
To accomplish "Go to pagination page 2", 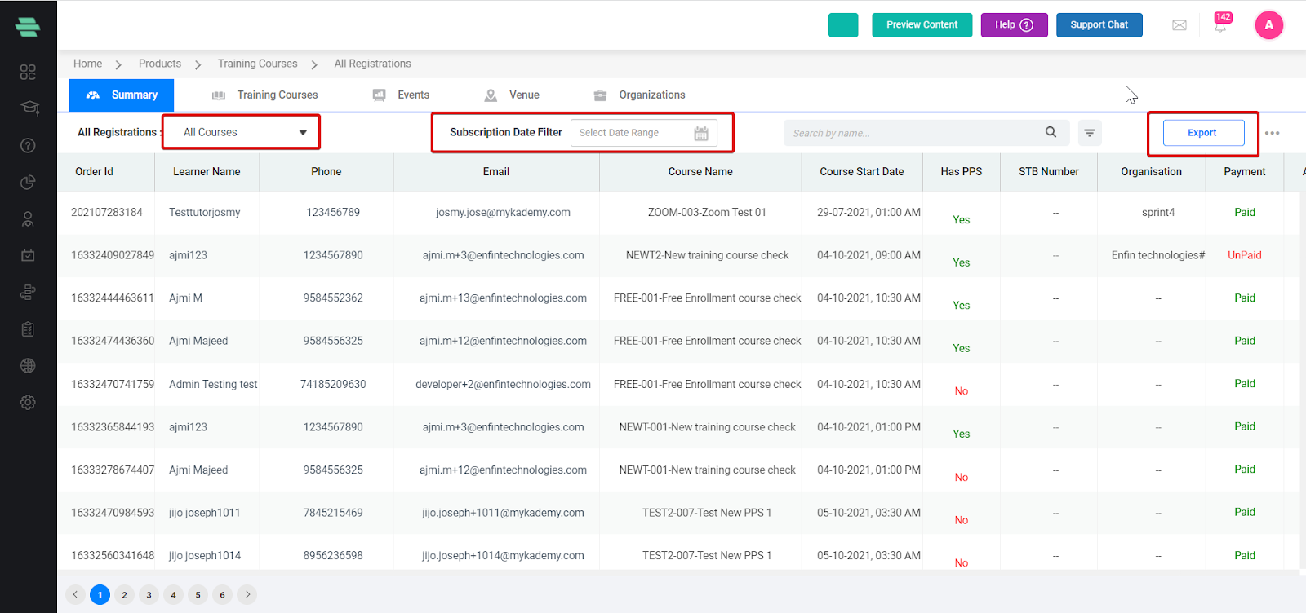I will pyautogui.click(x=124, y=595).
